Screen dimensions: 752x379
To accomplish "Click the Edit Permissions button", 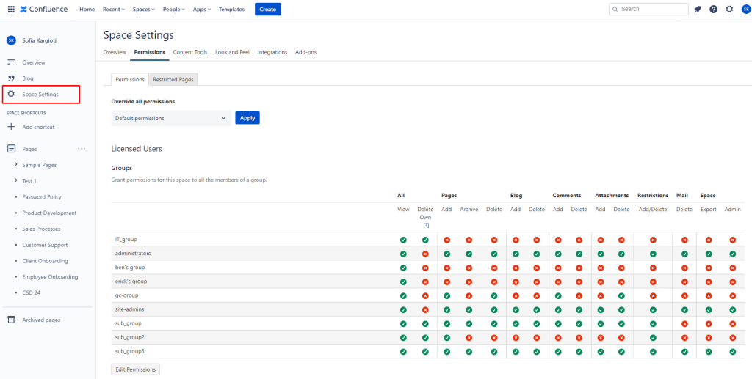I will pyautogui.click(x=135, y=369).
